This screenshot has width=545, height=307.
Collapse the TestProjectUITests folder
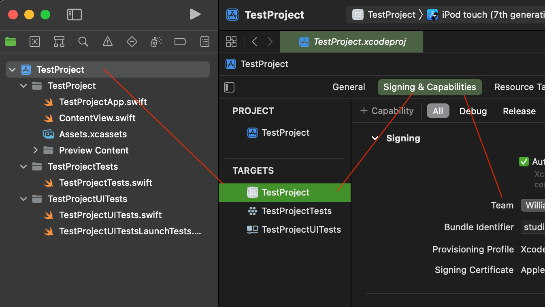(23, 199)
